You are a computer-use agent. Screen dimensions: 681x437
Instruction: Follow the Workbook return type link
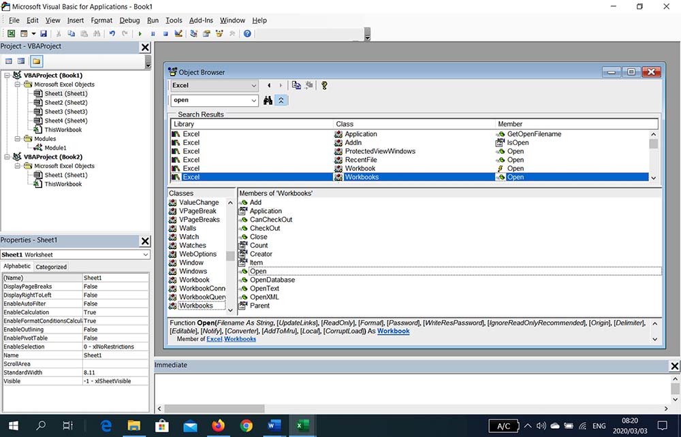click(393, 331)
